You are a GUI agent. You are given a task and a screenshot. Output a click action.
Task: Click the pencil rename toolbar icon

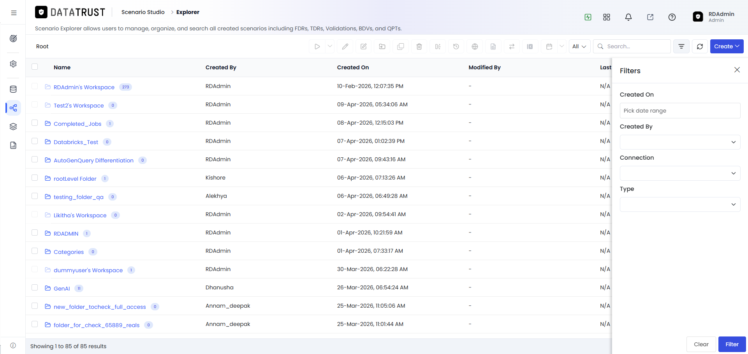pyautogui.click(x=345, y=46)
